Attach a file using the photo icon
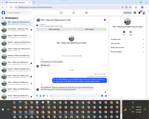The height and width of the screenshot is (119, 149). [x=41, y=96]
